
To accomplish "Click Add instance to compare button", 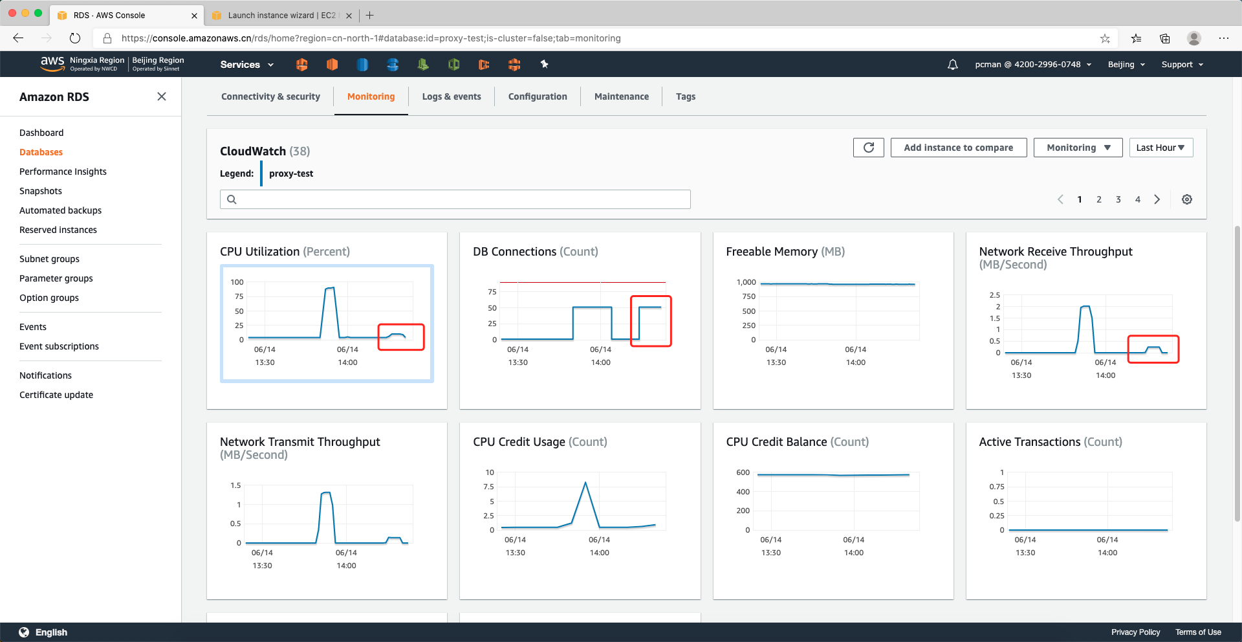I will pyautogui.click(x=958, y=148).
